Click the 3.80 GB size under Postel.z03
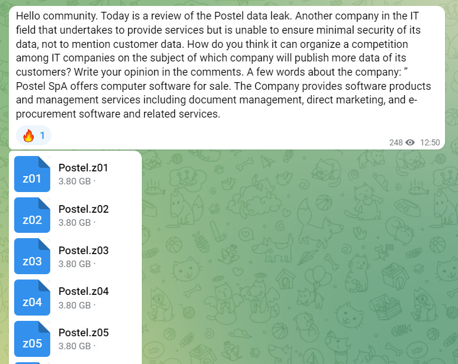The image size is (458, 364). [74, 264]
